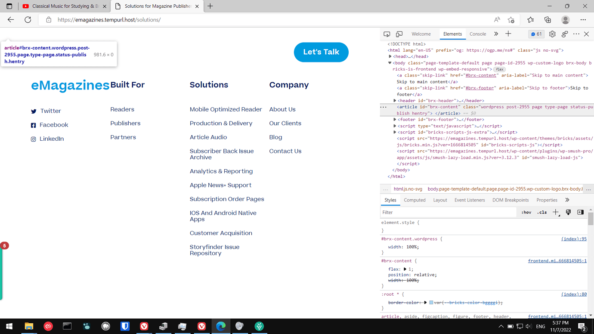Expand the footer#brx-footer node
Viewport: 594px width, 334px height.
click(395, 120)
